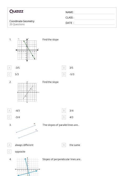Click the CLASS input line
Screen dimensions: 124x176
(94, 18)
